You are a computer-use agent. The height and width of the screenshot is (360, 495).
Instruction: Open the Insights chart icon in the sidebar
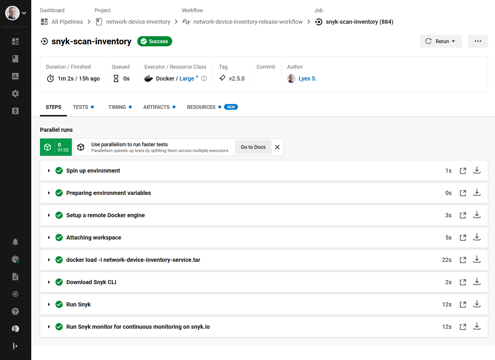[x=15, y=76]
